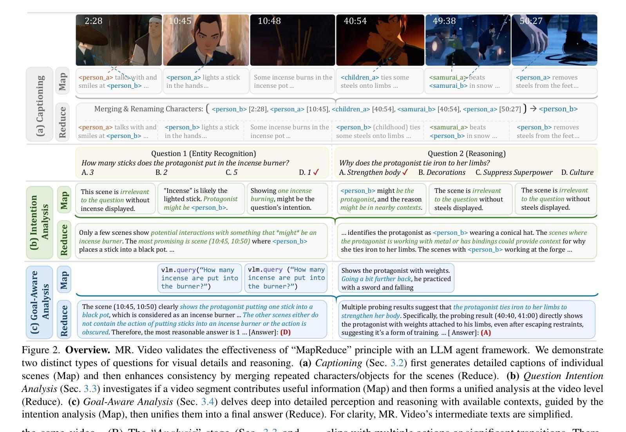The image size is (626, 432).
Task: Select the 50:27 video frame thumbnail
Action: click(x=554, y=40)
